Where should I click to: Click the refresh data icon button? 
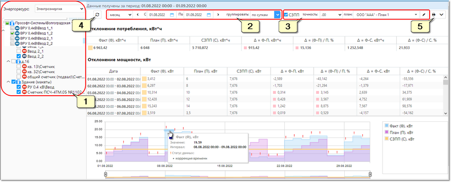click(x=97, y=15)
